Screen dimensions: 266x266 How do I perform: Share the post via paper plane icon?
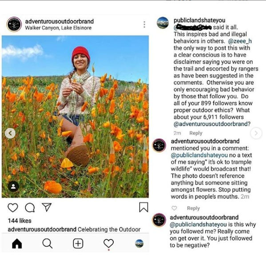47,207
